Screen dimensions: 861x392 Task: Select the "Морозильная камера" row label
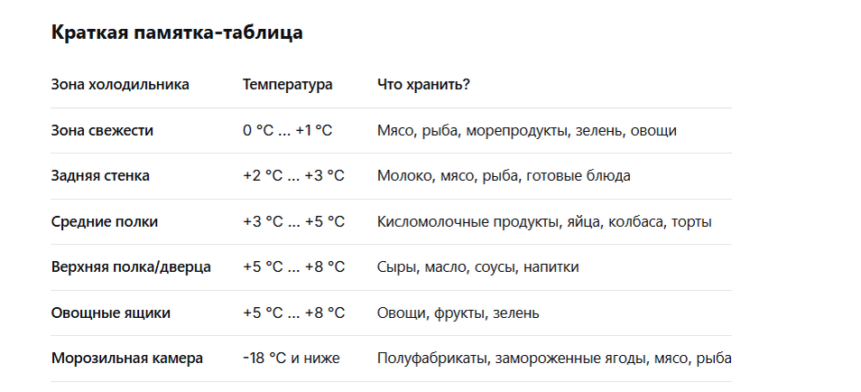click(x=127, y=359)
